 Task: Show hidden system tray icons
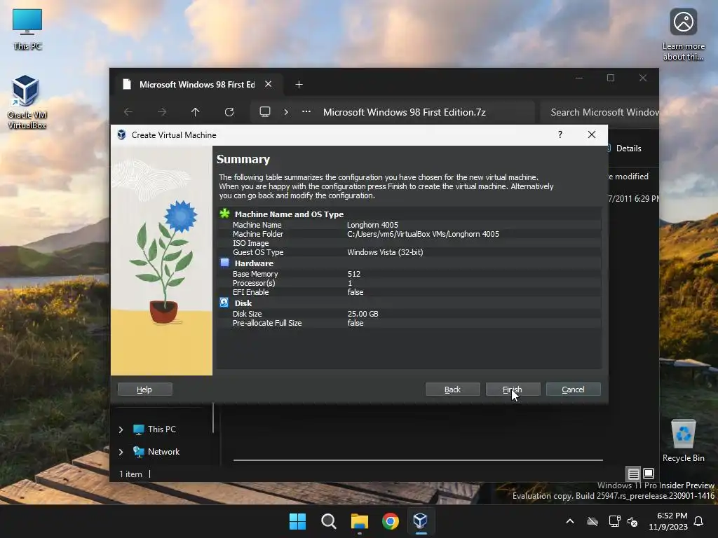pyautogui.click(x=570, y=521)
